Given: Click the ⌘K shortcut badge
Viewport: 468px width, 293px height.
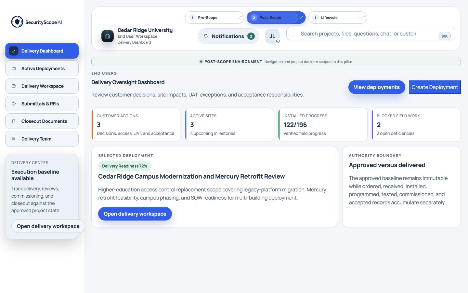Looking at the screenshot, I should (445, 36).
